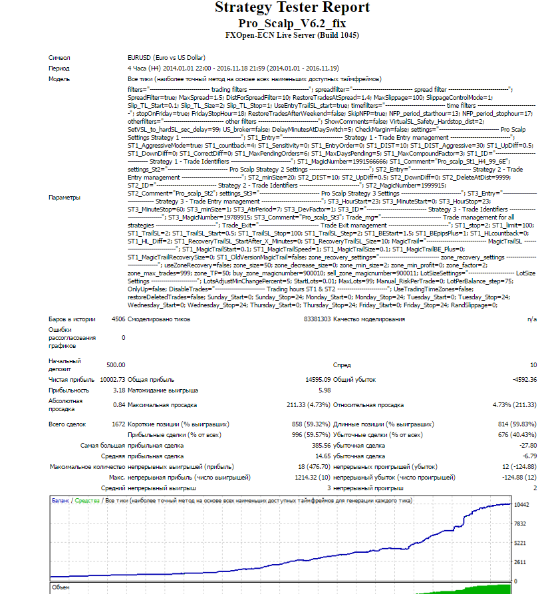The image size is (540, 594).
Task: Select the net profit value '10002.73'
Action: tap(112, 380)
